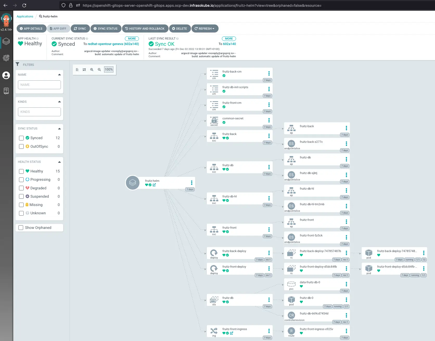Open external link icon on fruitz-front-ingress
The width and height of the screenshot is (435, 341).
pyautogui.click(x=232, y=333)
